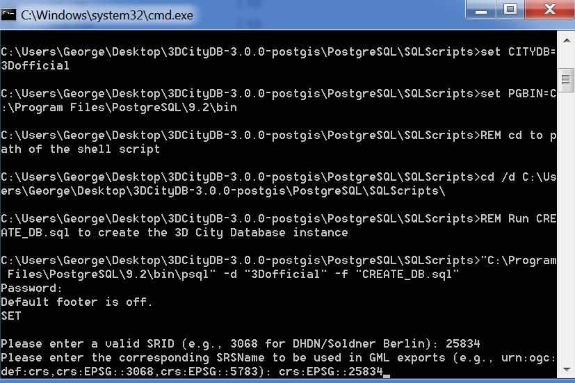575x383 pixels.
Task: Close the cmd.exe window
Action: (x=549, y=10)
